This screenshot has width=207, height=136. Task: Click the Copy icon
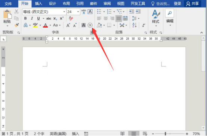point(16,18)
